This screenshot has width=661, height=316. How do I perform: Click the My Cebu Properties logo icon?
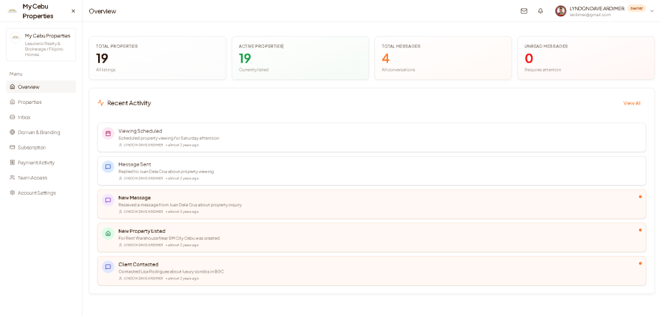pyautogui.click(x=12, y=11)
